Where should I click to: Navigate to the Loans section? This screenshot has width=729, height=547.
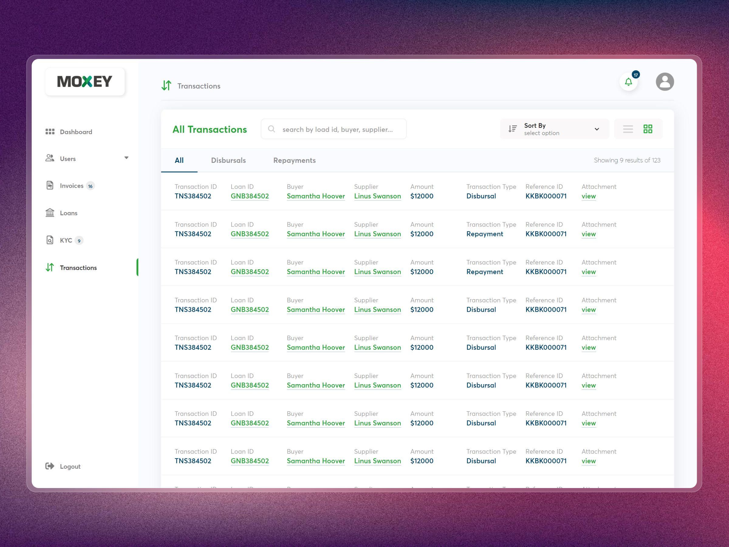click(69, 213)
